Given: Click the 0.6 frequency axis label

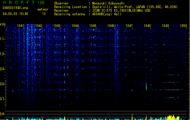Looking at the screenshot, I should click(2, 114).
